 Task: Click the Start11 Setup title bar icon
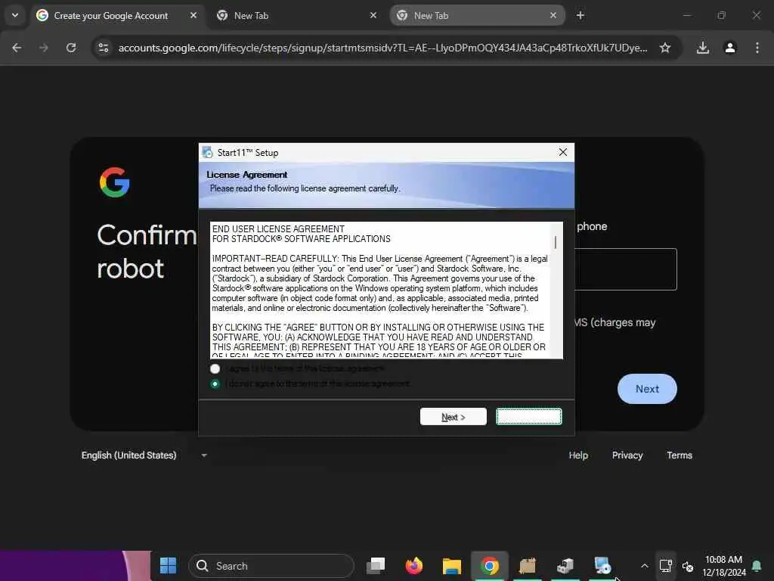pos(208,153)
